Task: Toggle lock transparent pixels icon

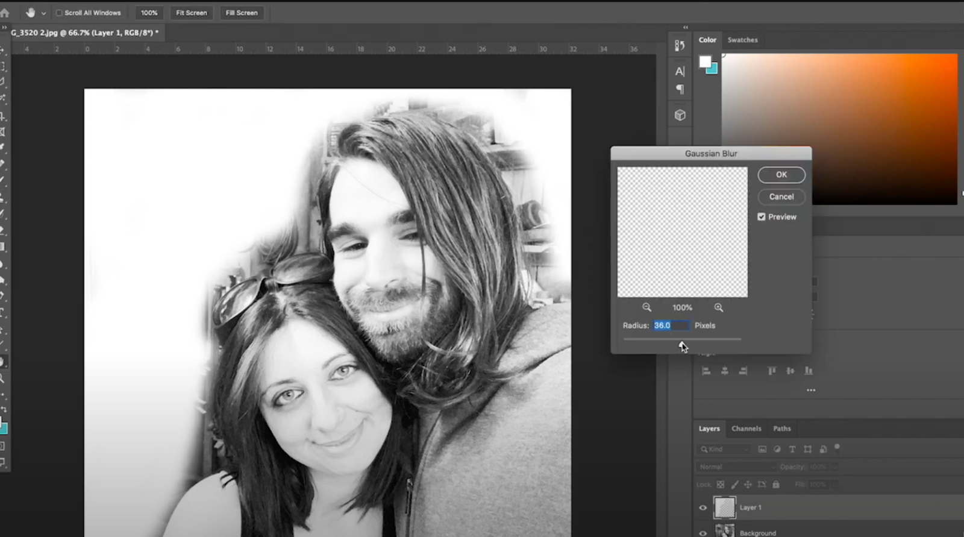Action: click(x=720, y=484)
